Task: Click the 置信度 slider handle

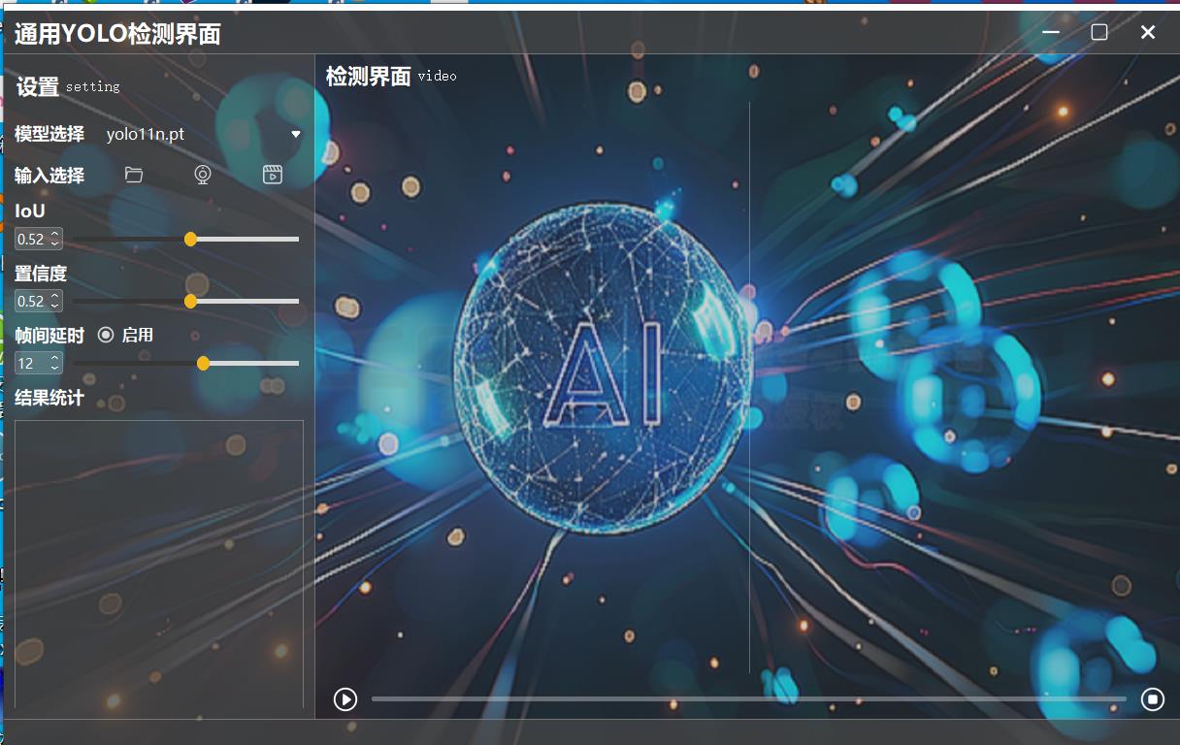Action: pos(190,301)
